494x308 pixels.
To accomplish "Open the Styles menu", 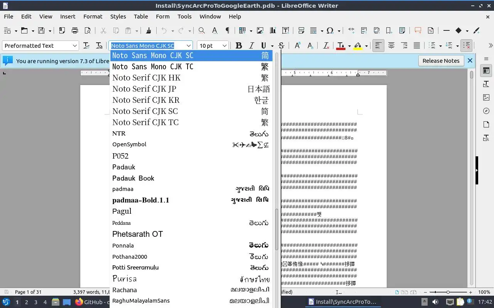I will coord(118,17).
